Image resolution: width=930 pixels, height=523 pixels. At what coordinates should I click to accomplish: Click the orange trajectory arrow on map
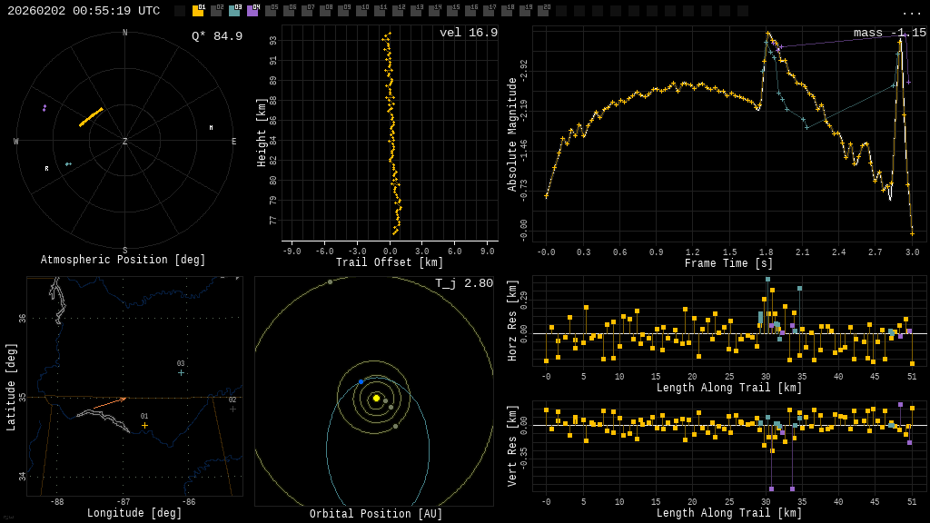click(109, 401)
